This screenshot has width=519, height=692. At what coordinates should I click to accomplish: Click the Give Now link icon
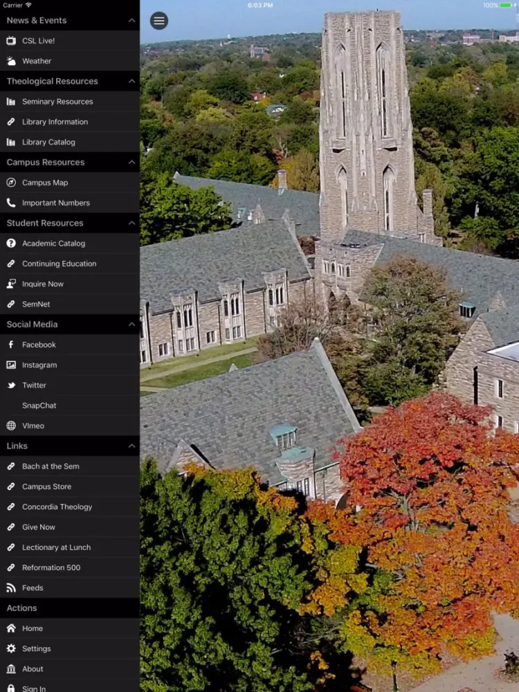pos(11,527)
